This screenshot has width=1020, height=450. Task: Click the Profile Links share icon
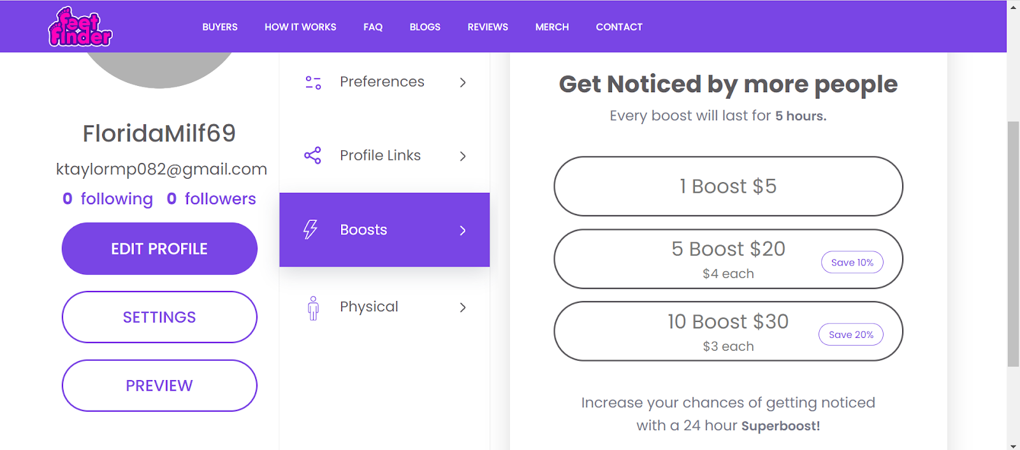(x=312, y=155)
